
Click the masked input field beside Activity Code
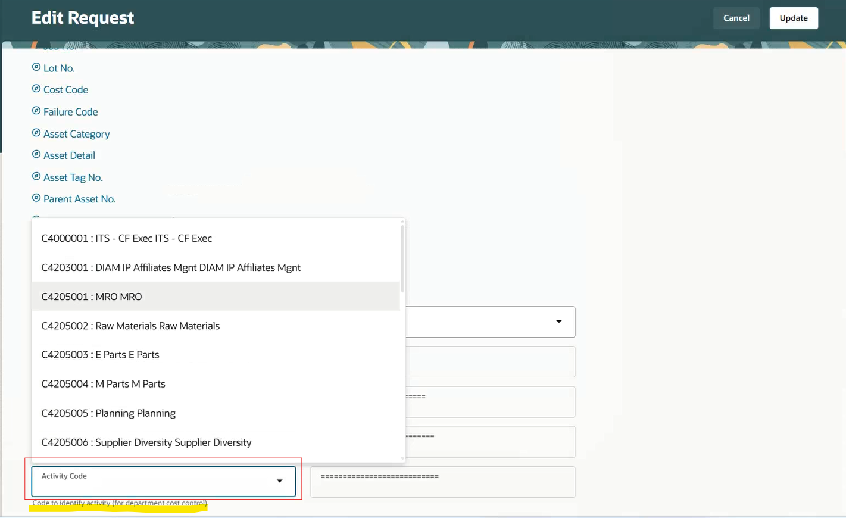(442, 481)
